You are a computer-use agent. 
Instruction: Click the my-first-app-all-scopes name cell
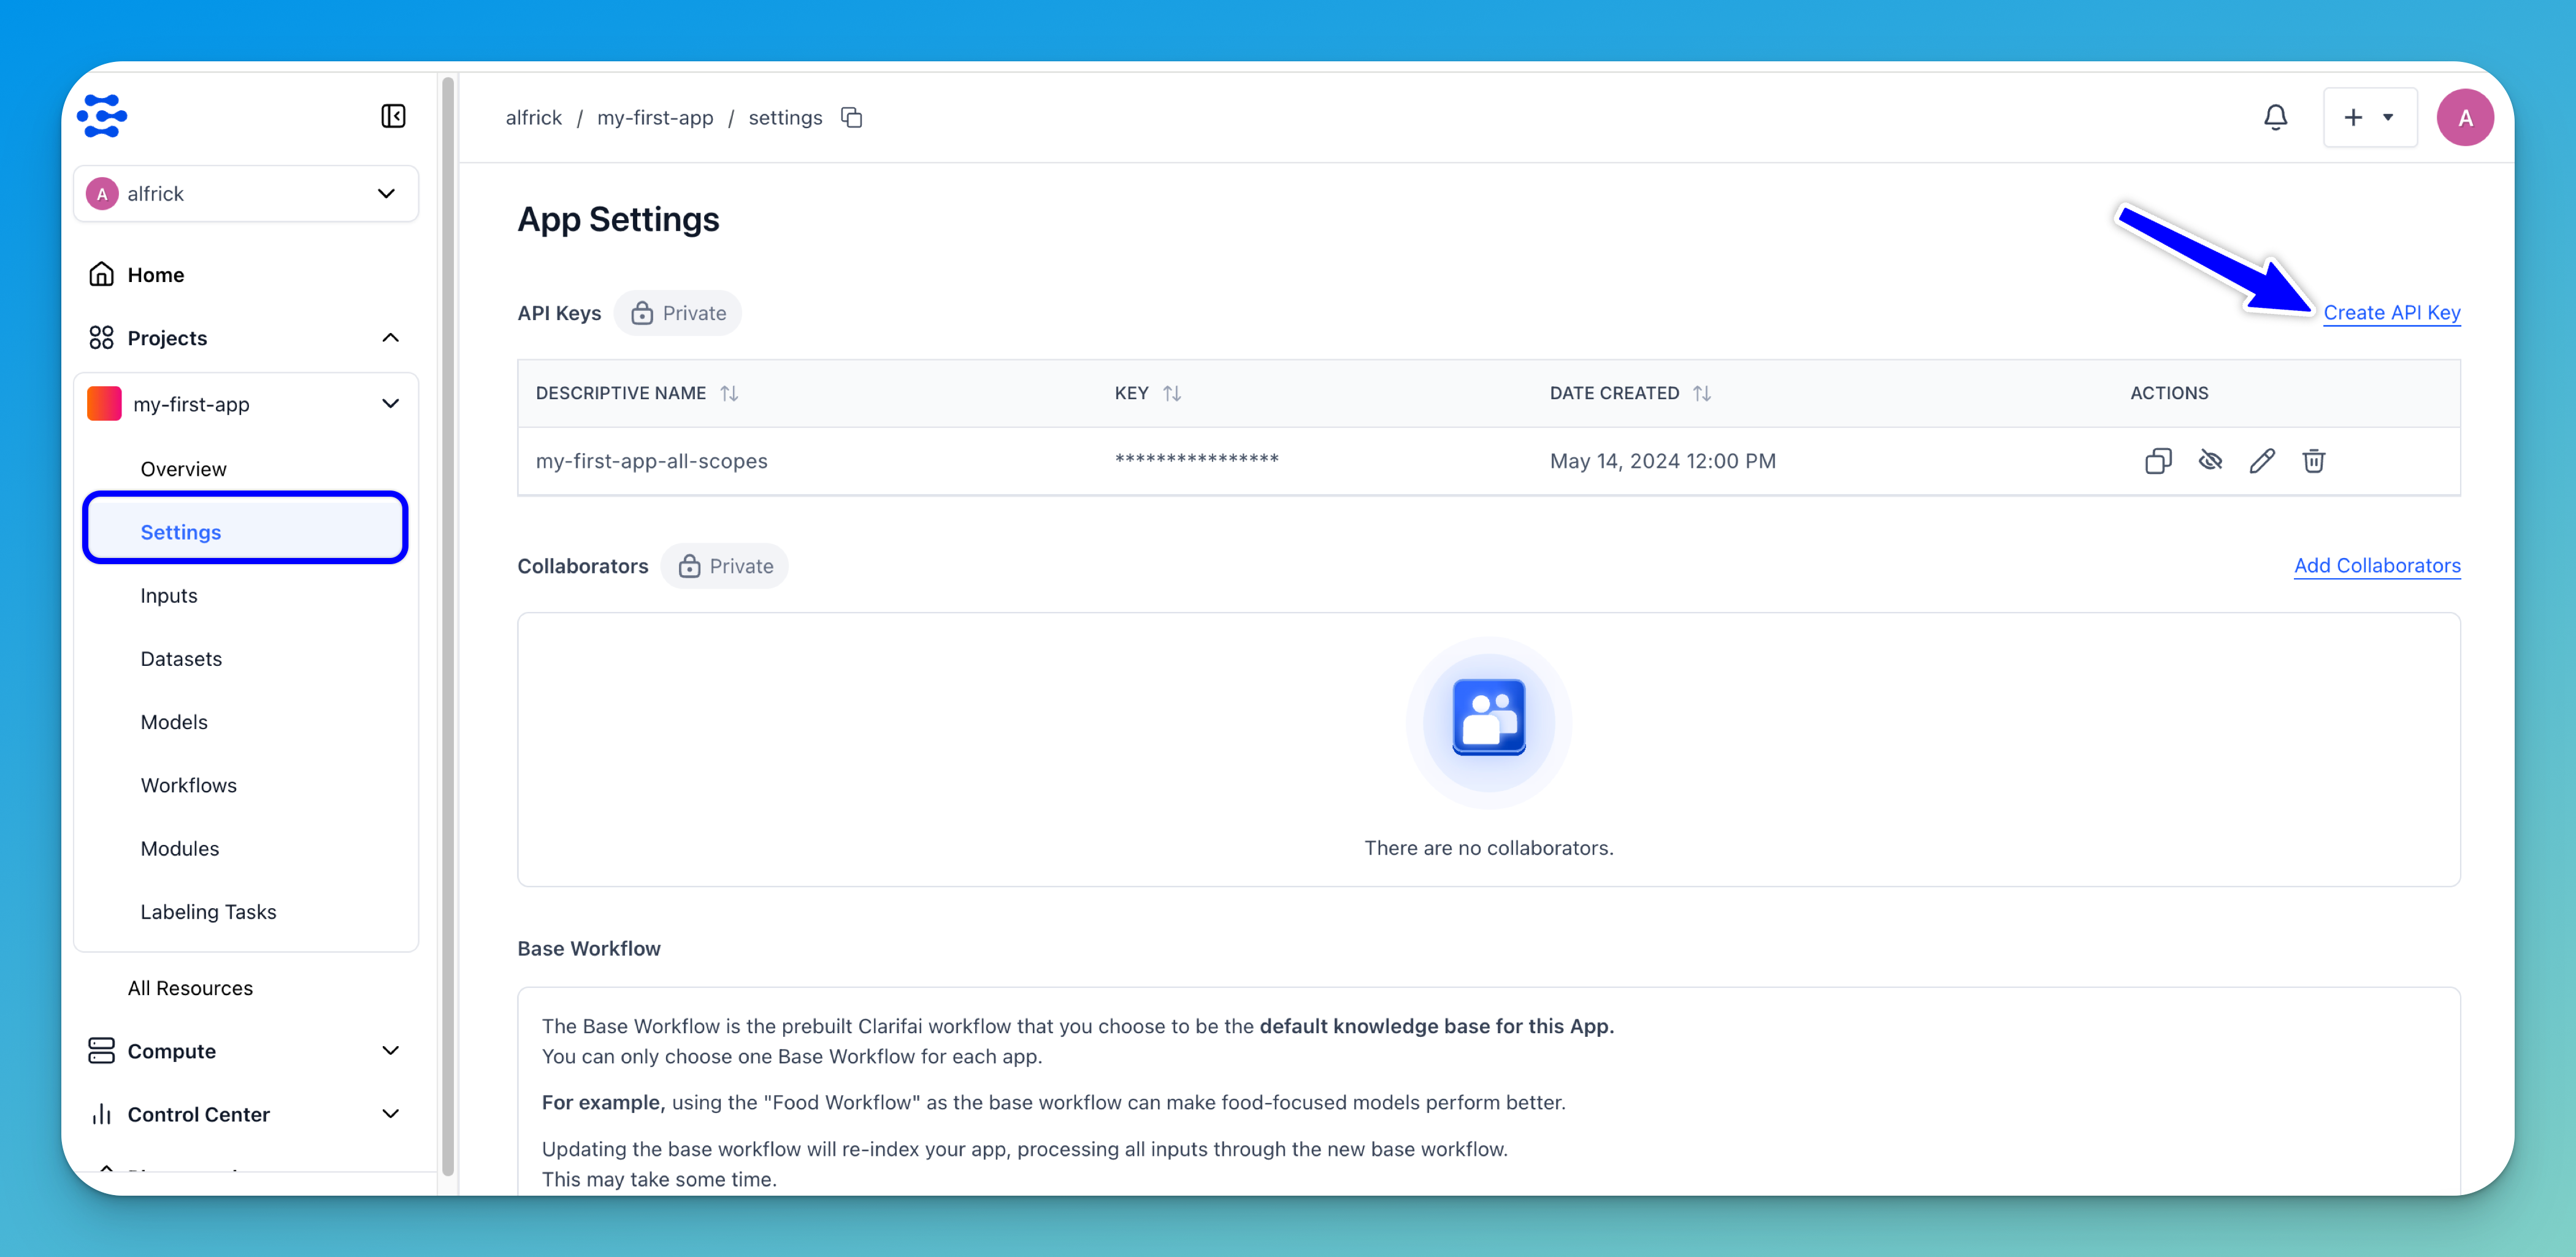pyautogui.click(x=651, y=461)
